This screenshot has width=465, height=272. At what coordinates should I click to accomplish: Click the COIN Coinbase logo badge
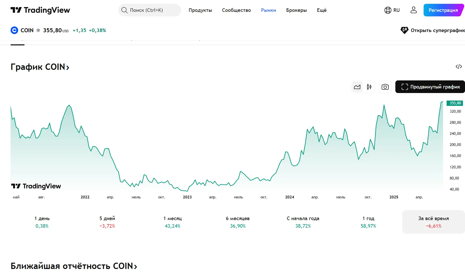[x=14, y=30]
